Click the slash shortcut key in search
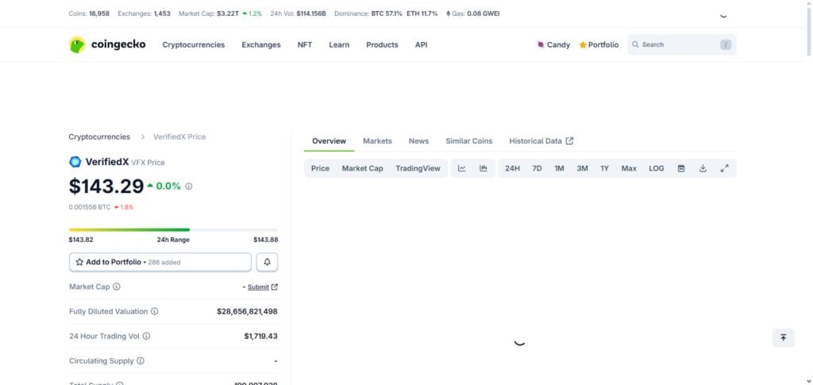Viewport: 813px width, 385px height. (x=726, y=45)
